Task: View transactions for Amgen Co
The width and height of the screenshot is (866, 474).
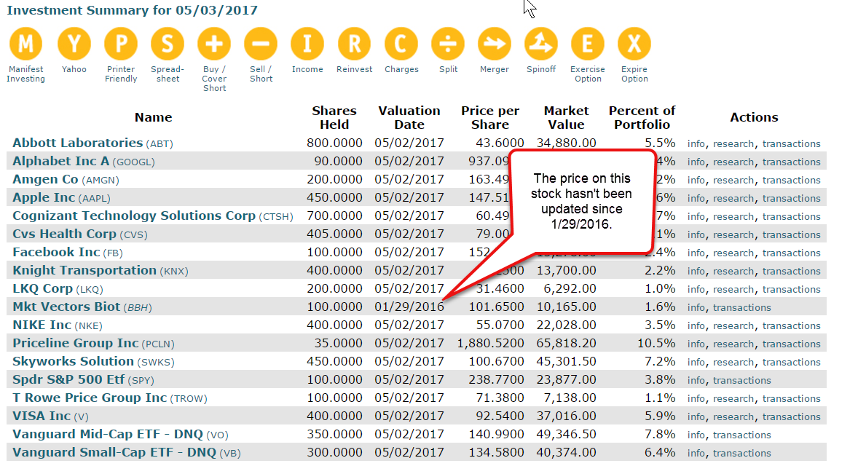Action: [x=792, y=180]
